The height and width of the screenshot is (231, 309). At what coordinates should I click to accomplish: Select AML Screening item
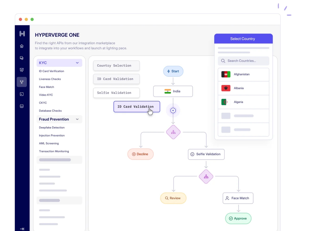(x=49, y=143)
